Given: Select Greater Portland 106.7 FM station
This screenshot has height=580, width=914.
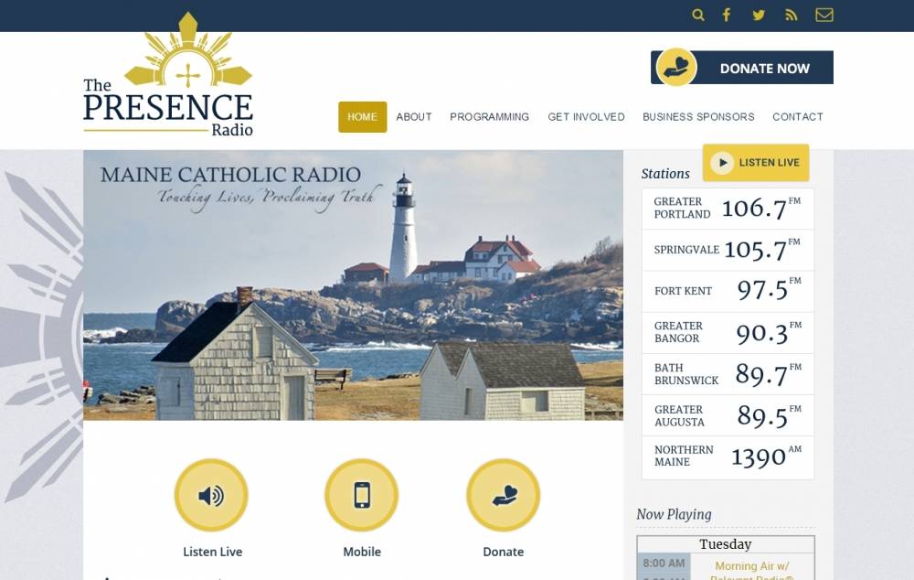Looking at the screenshot, I should pyautogui.click(x=728, y=209).
